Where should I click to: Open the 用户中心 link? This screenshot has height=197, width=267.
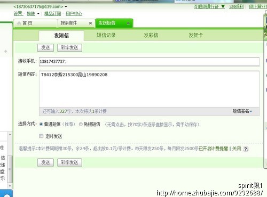74,13
